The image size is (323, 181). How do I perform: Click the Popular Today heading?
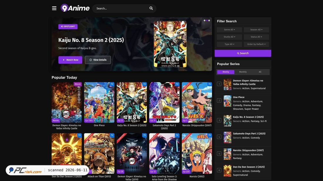click(64, 77)
